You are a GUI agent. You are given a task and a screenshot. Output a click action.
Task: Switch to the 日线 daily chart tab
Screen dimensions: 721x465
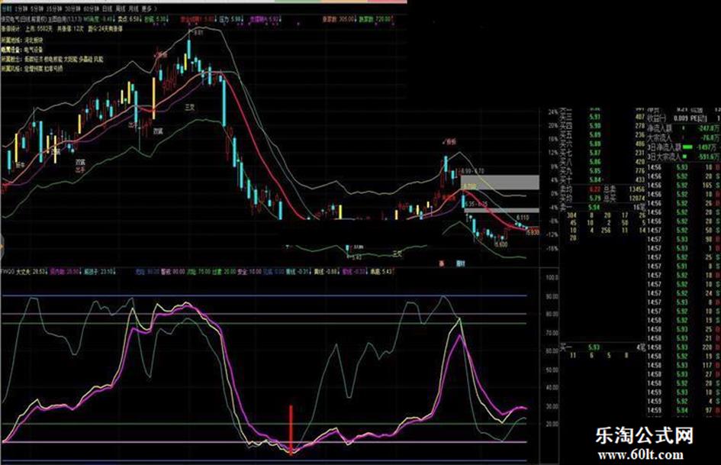pos(107,8)
